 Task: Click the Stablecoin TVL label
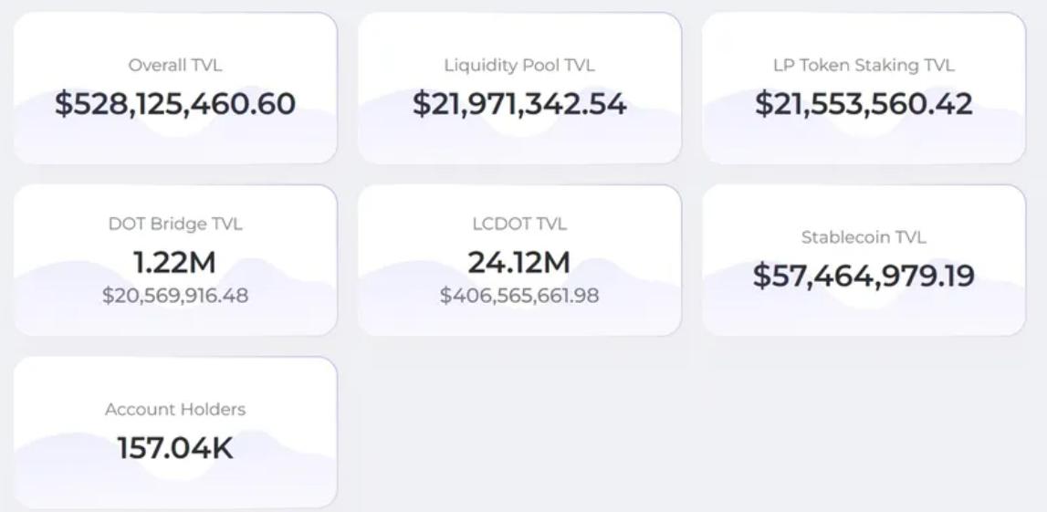tap(864, 237)
